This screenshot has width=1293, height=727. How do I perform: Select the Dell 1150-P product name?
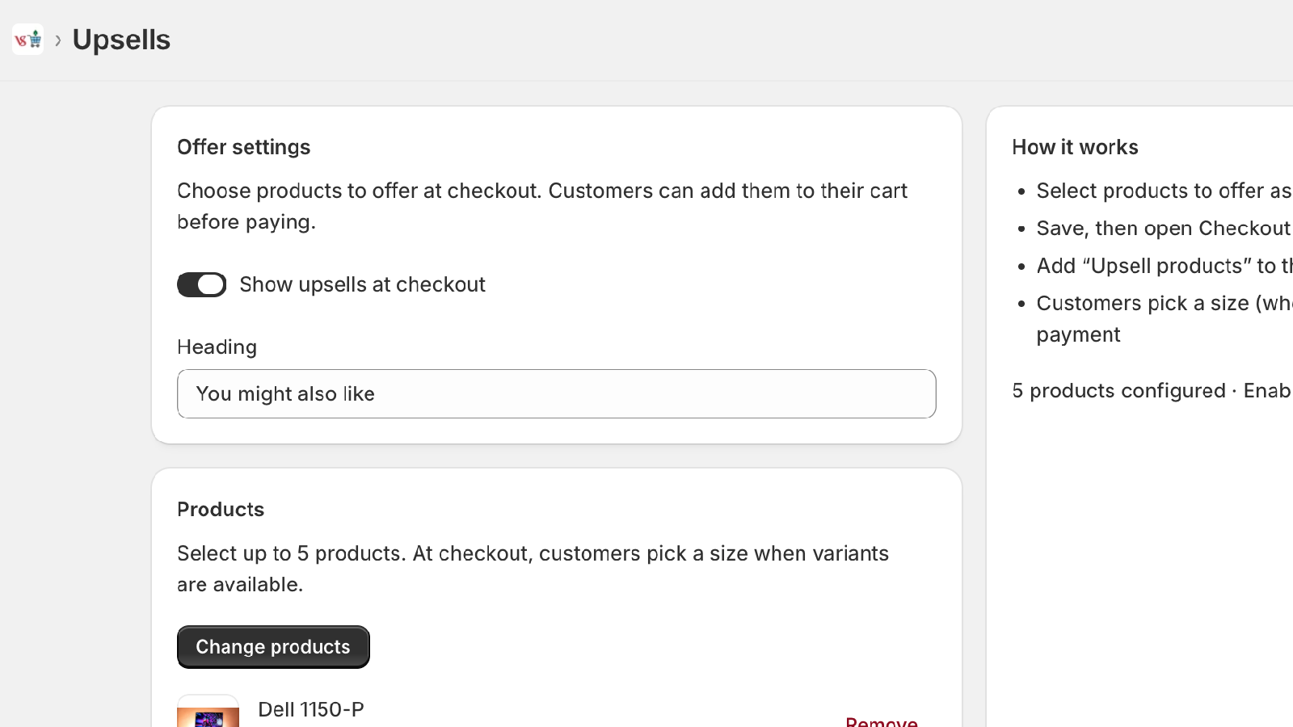pyautogui.click(x=311, y=709)
